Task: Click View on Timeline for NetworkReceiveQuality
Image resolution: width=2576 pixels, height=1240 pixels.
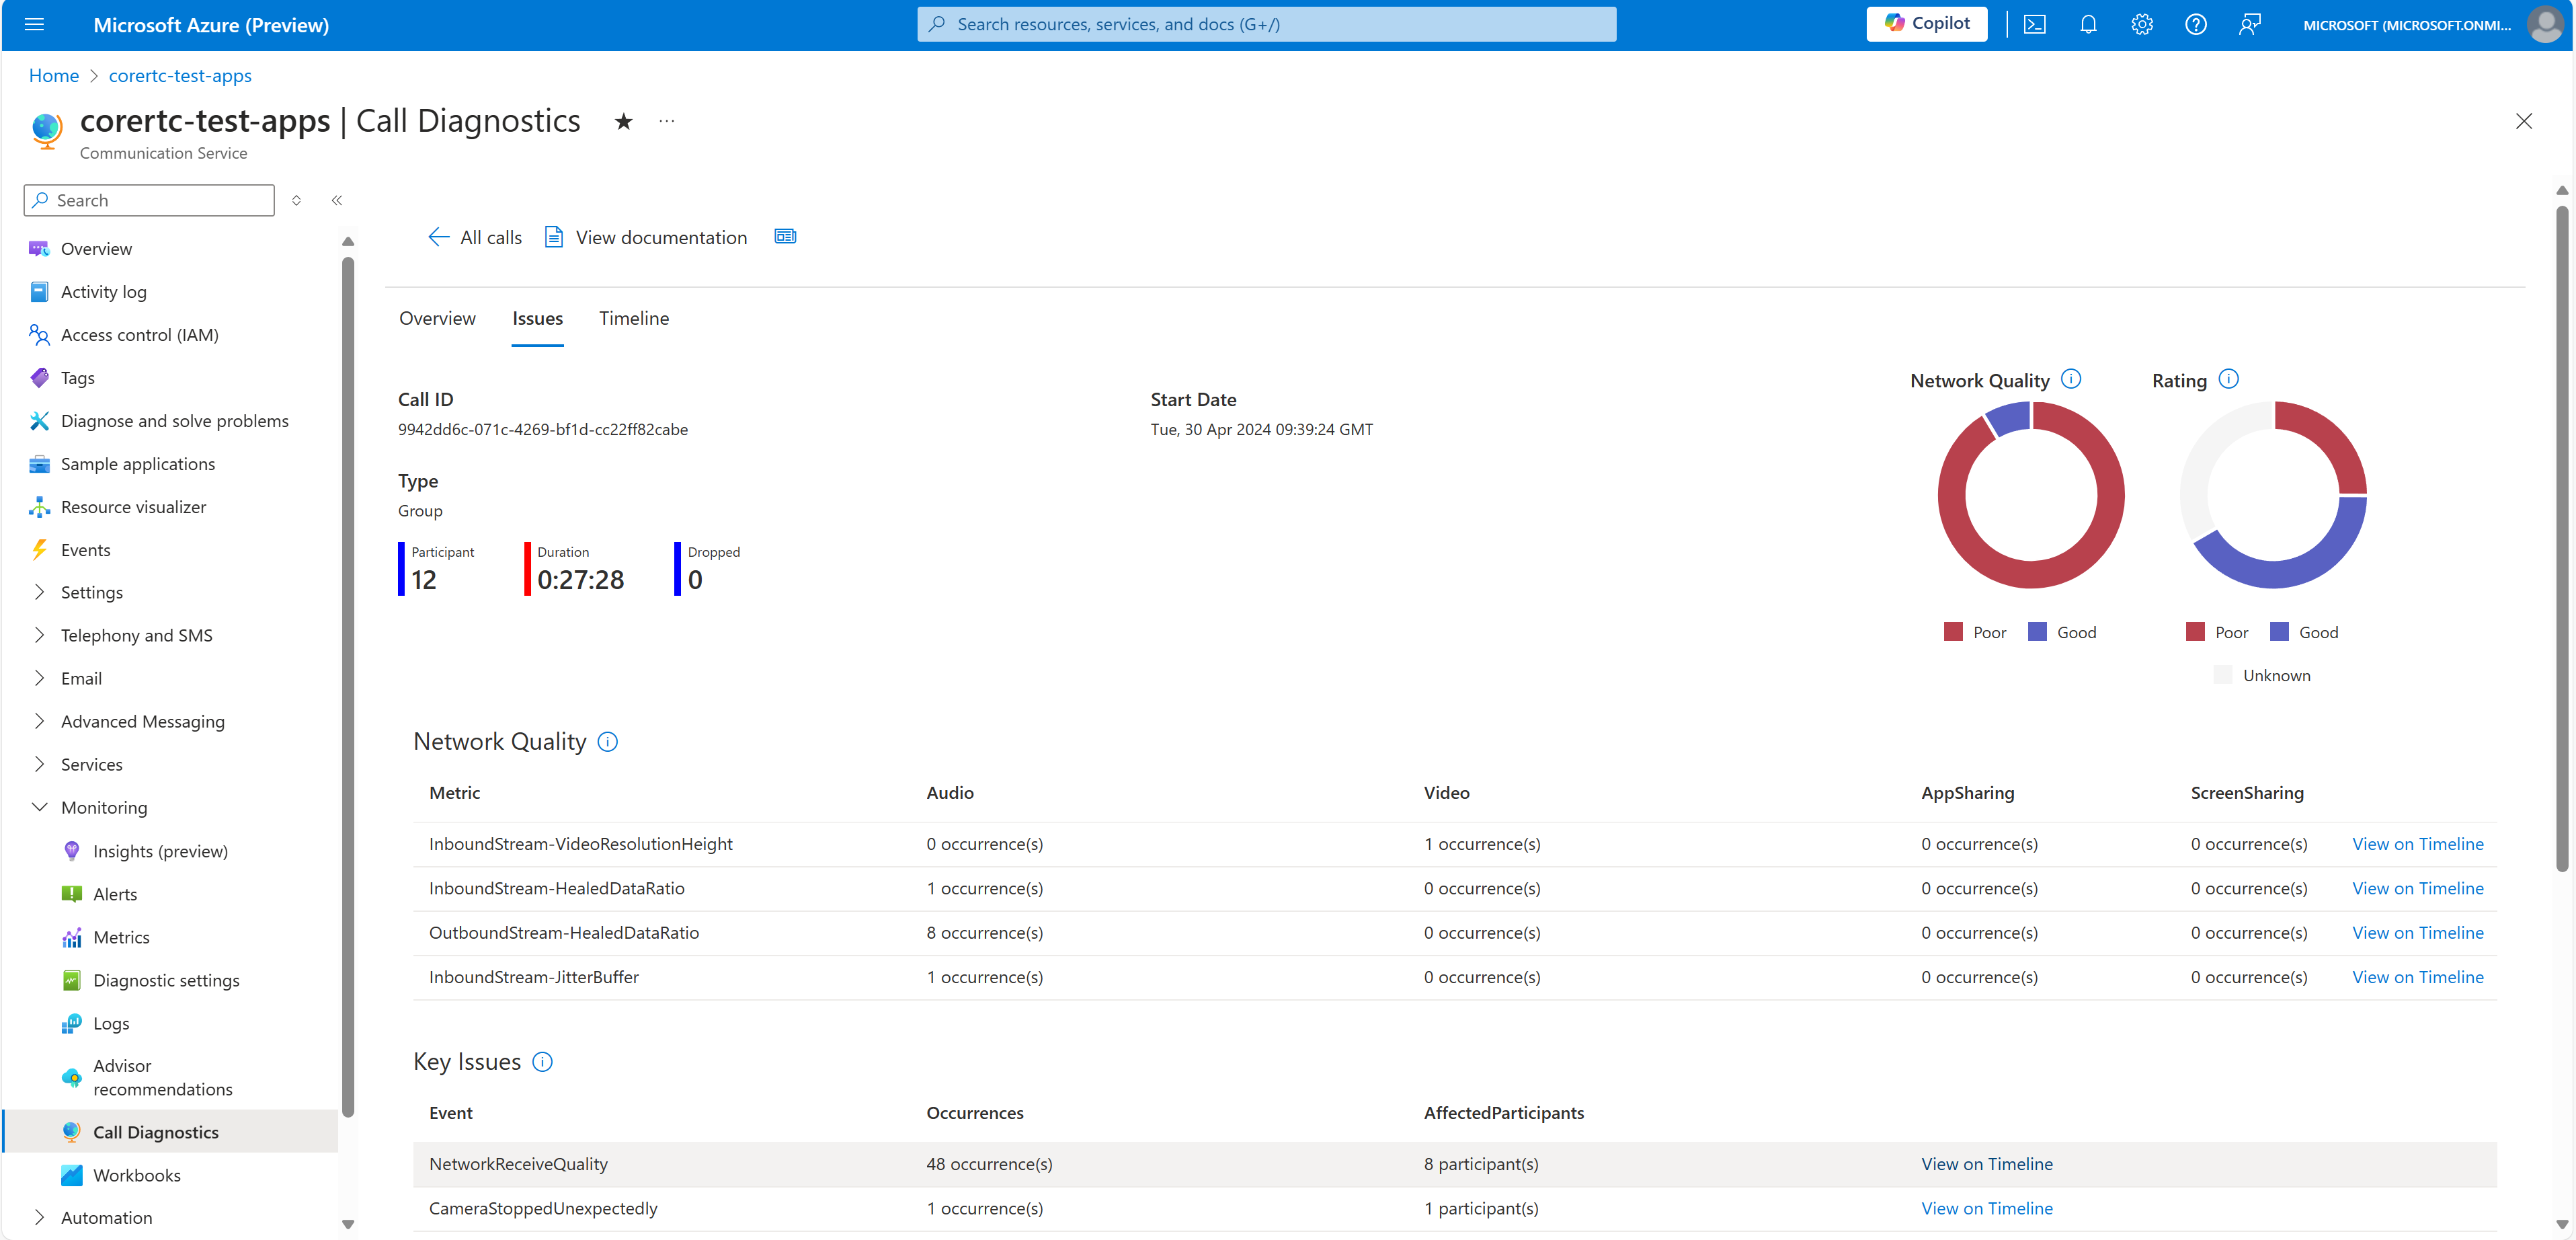Action: click(x=1988, y=1163)
